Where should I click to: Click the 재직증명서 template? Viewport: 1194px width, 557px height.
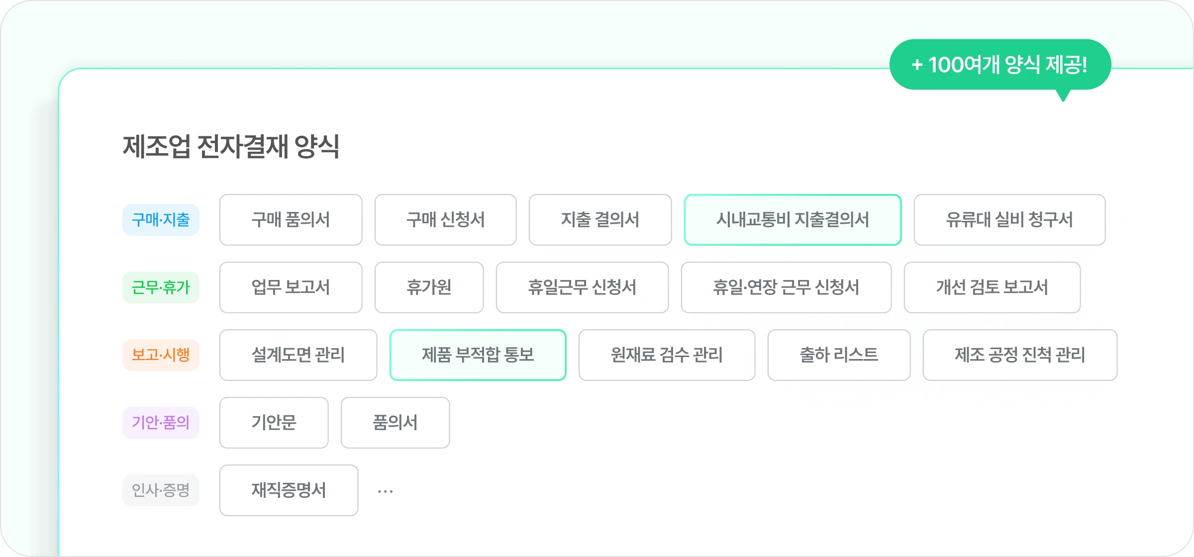289,490
